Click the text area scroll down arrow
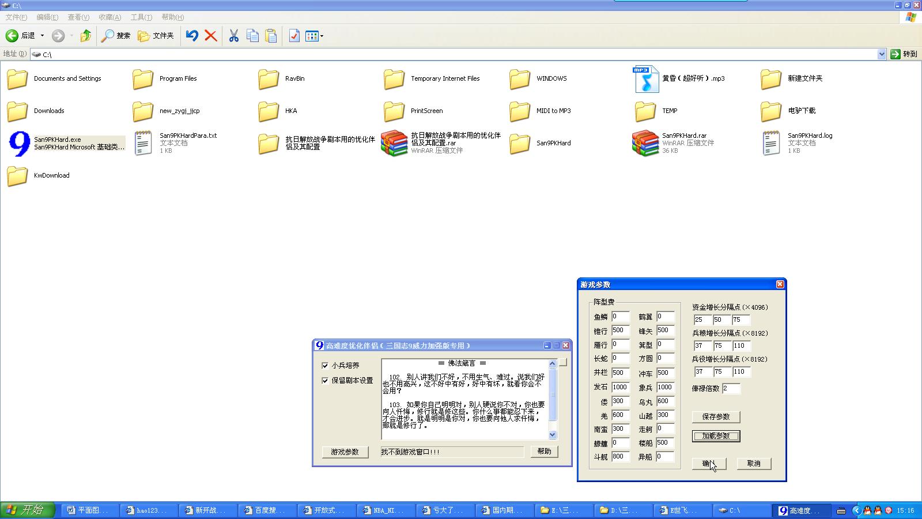This screenshot has width=922, height=519. coord(553,435)
